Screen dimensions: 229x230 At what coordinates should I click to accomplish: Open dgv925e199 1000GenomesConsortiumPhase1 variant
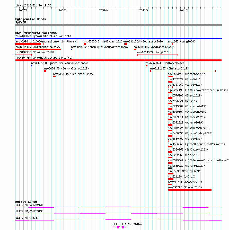(198, 90)
